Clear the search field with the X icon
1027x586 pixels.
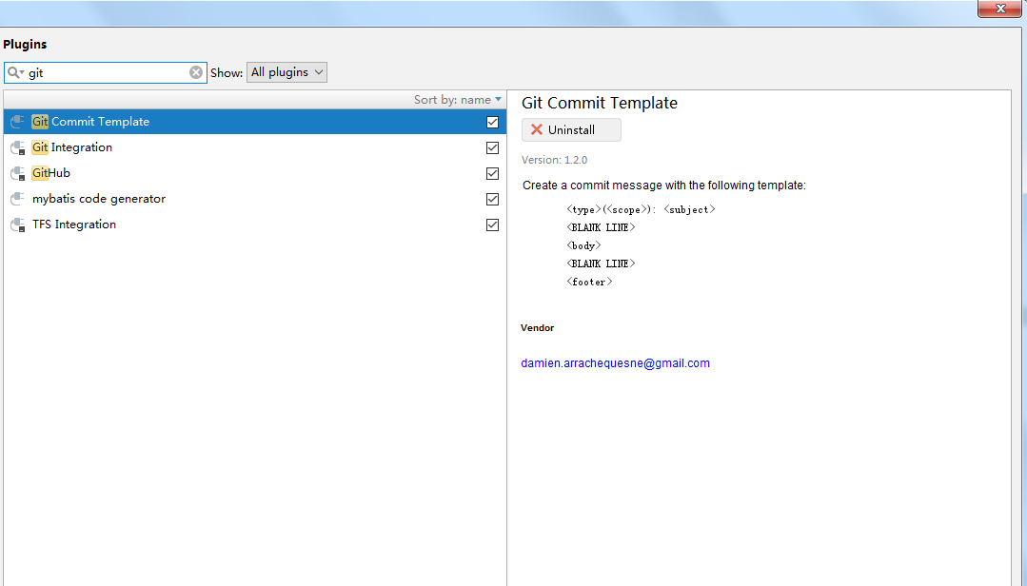(196, 72)
